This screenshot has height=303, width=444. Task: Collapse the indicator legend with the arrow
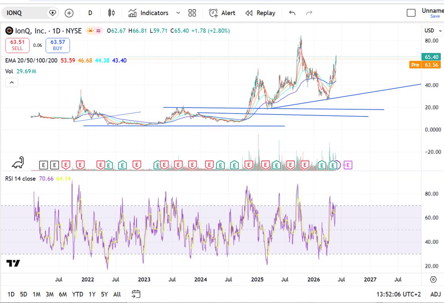(11, 83)
